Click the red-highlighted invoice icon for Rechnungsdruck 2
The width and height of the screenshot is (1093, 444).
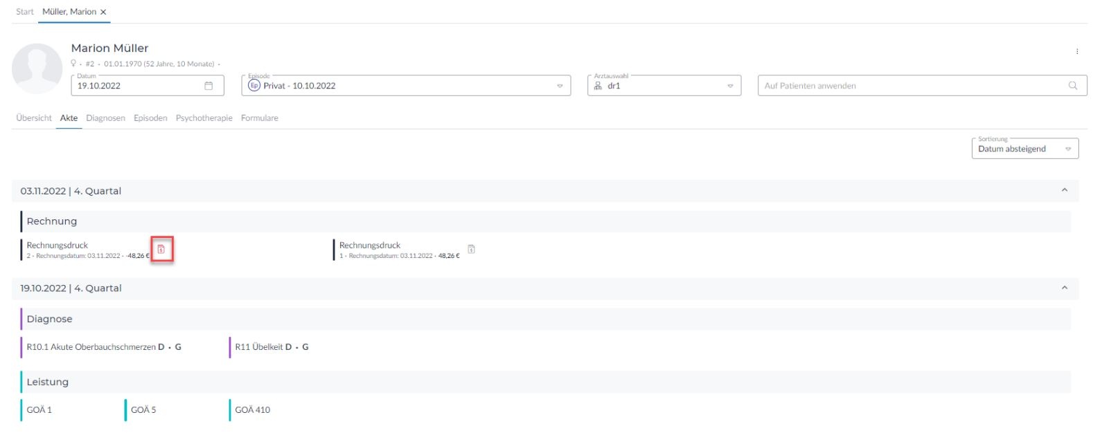click(161, 249)
